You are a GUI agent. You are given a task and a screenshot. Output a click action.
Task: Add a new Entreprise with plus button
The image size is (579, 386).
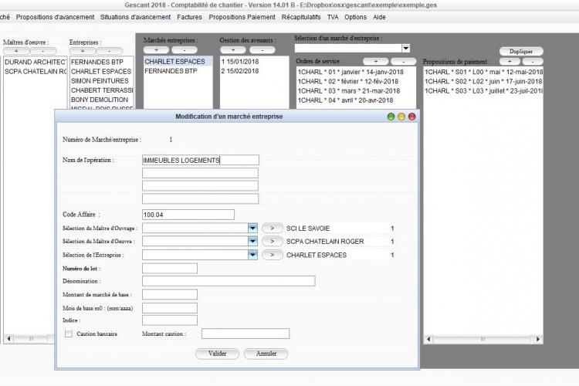coord(83,51)
